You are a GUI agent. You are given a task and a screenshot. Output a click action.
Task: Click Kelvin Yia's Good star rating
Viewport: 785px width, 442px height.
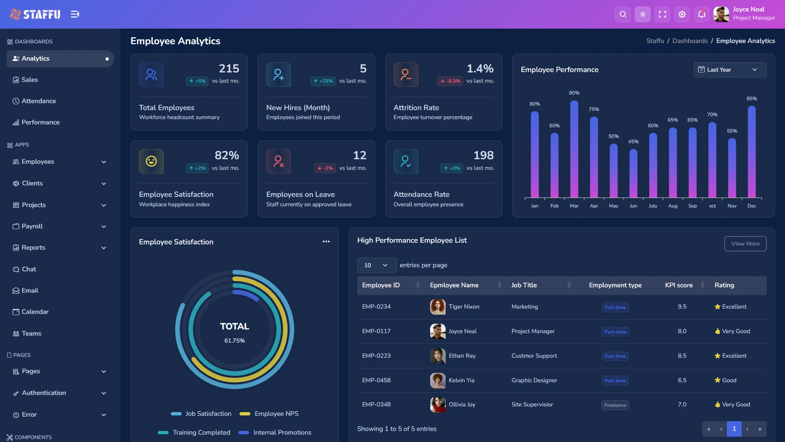[x=725, y=380]
